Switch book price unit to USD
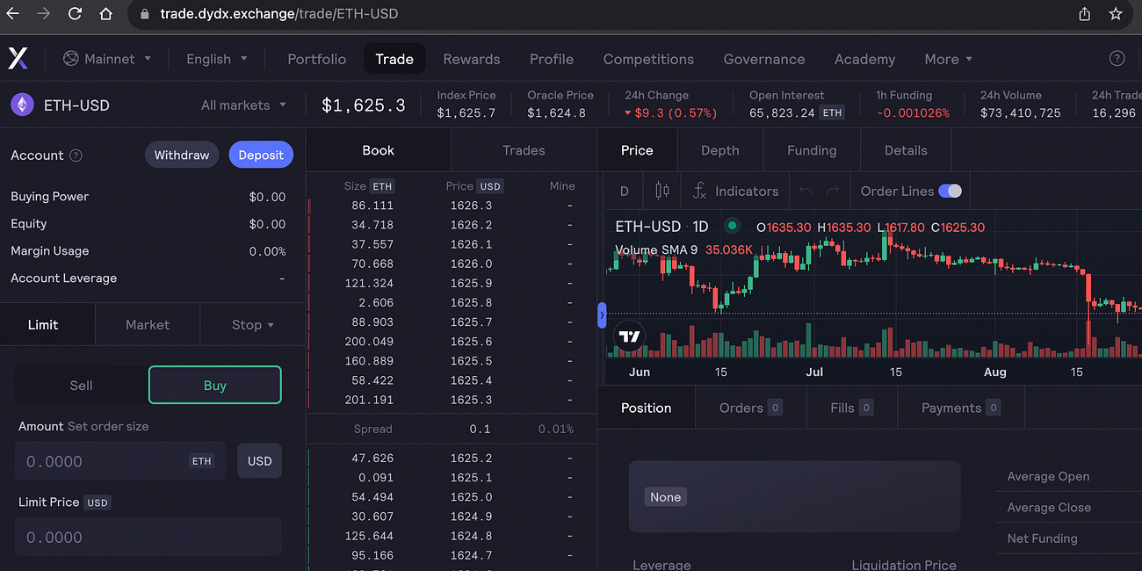This screenshot has height=571, width=1142. [490, 186]
